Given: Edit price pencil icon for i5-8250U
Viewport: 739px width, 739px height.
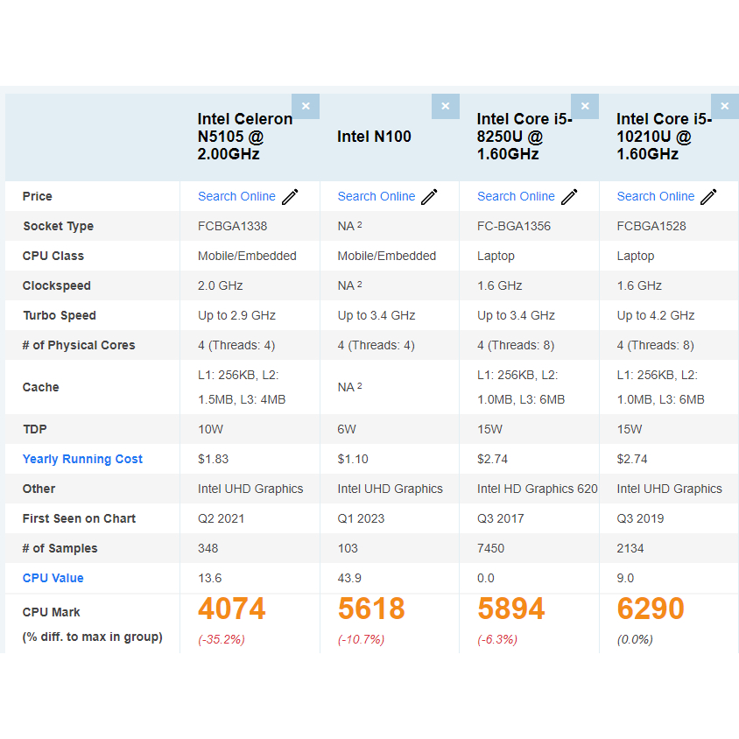Looking at the screenshot, I should [569, 196].
